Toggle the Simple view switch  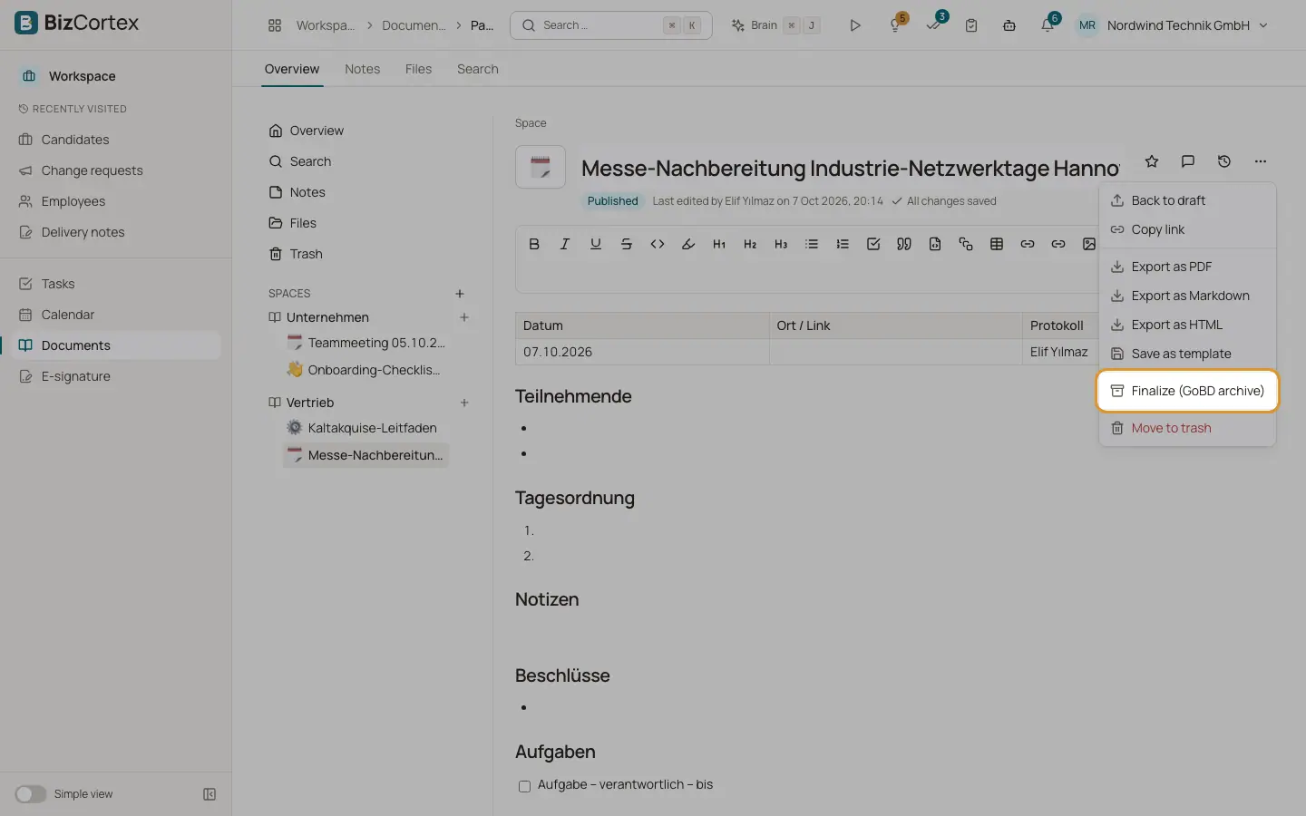[x=30, y=794]
